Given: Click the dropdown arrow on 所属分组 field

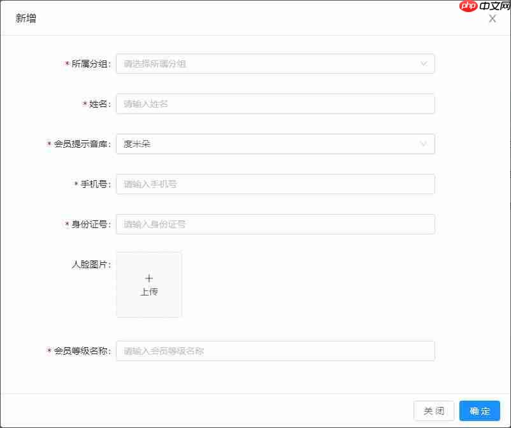Looking at the screenshot, I should (423, 64).
